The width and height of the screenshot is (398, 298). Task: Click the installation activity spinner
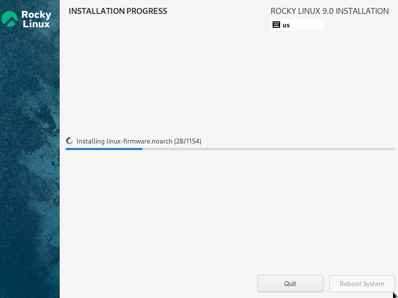(x=69, y=141)
